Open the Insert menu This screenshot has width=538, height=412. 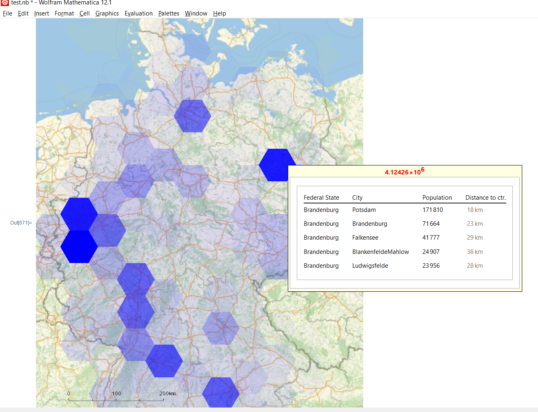(x=42, y=13)
